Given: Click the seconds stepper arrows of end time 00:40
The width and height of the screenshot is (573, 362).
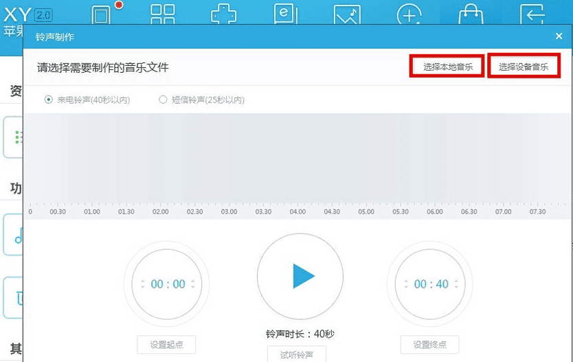Looking at the screenshot, I should point(456,284).
